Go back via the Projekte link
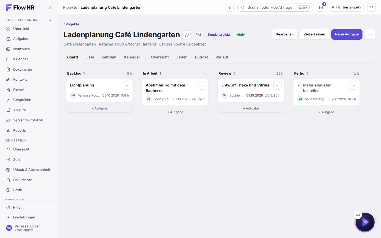 [x=71, y=24]
